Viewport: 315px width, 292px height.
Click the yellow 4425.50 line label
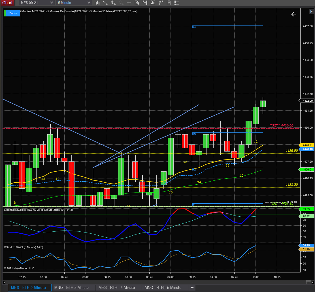(291, 185)
